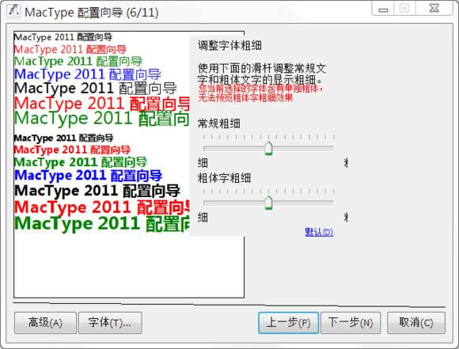Click the empty white preview pane area
Screen dimensions: 459x349
(x=129, y=267)
